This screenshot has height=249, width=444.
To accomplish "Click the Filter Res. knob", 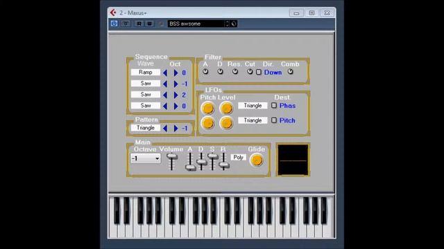I will coord(235,72).
